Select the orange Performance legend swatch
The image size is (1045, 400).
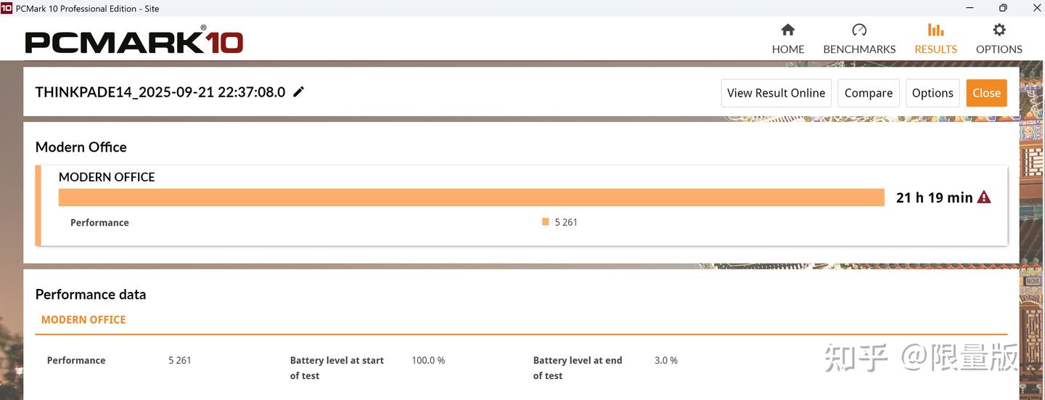[x=545, y=222]
